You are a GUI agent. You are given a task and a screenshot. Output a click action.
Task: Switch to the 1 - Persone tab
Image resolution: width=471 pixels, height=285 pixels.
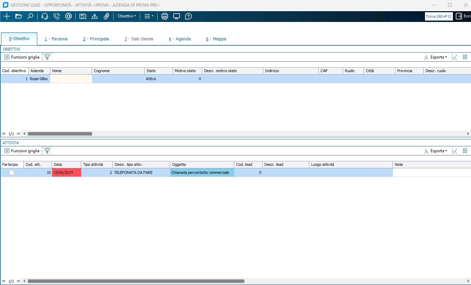(x=56, y=39)
